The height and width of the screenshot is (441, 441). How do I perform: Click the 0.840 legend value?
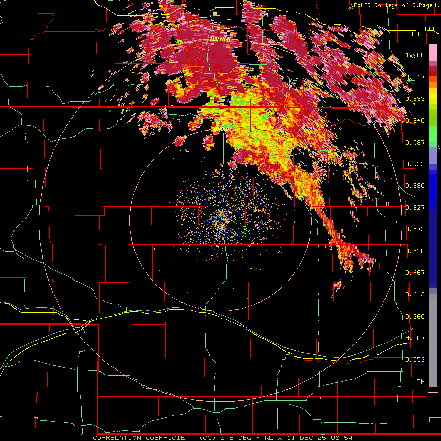pyautogui.click(x=415, y=120)
